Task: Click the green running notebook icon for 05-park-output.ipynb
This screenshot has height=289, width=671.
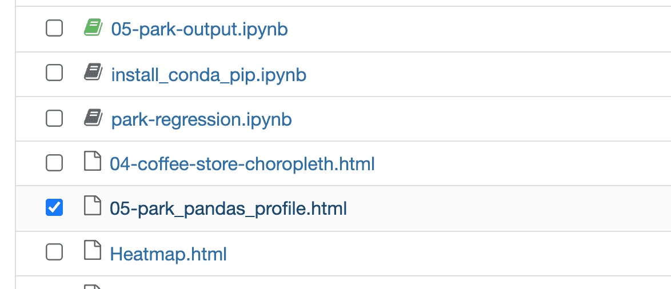Action: click(93, 27)
